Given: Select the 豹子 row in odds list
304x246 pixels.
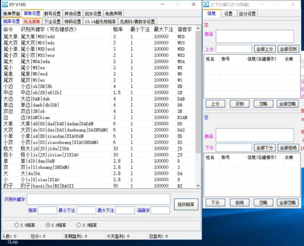Looking at the screenshot, I should pyautogui.click(x=59, y=186).
